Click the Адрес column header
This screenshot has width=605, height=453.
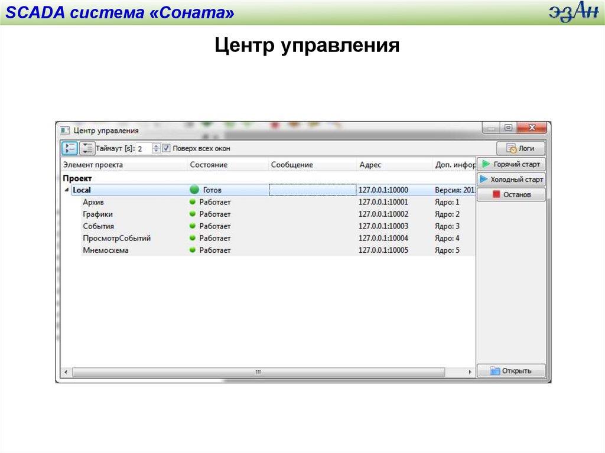pos(370,165)
